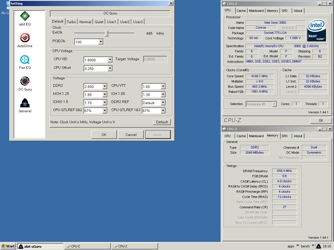Open the CPU Offset dropdown

pos(110,69)
